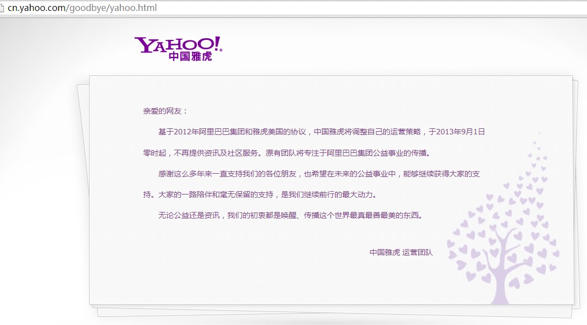Click the text 基于2012年阿里巴巴集团和雅虎美国的协议
Viewport: 587px width, 325px height.
click(x=234, y=132)
